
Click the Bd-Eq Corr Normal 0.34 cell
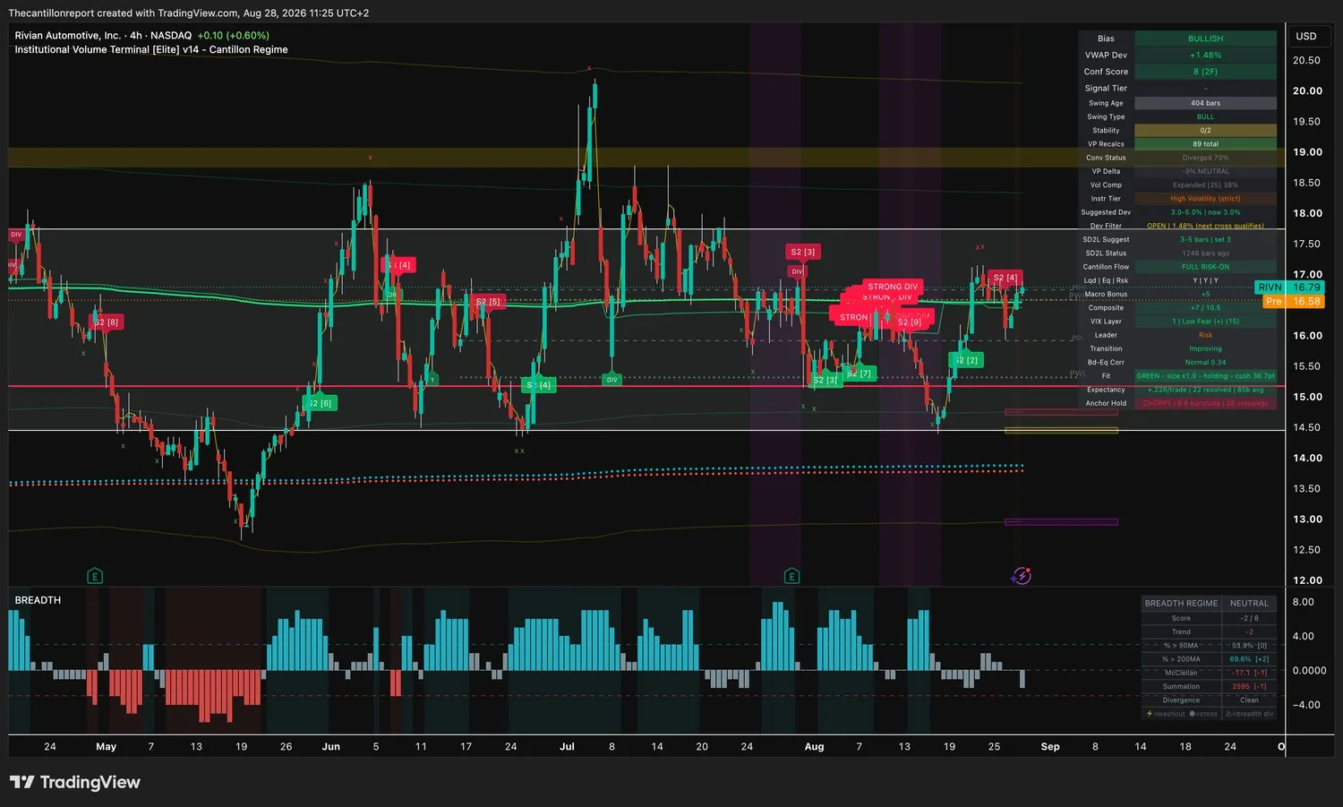pos(1205,362)
